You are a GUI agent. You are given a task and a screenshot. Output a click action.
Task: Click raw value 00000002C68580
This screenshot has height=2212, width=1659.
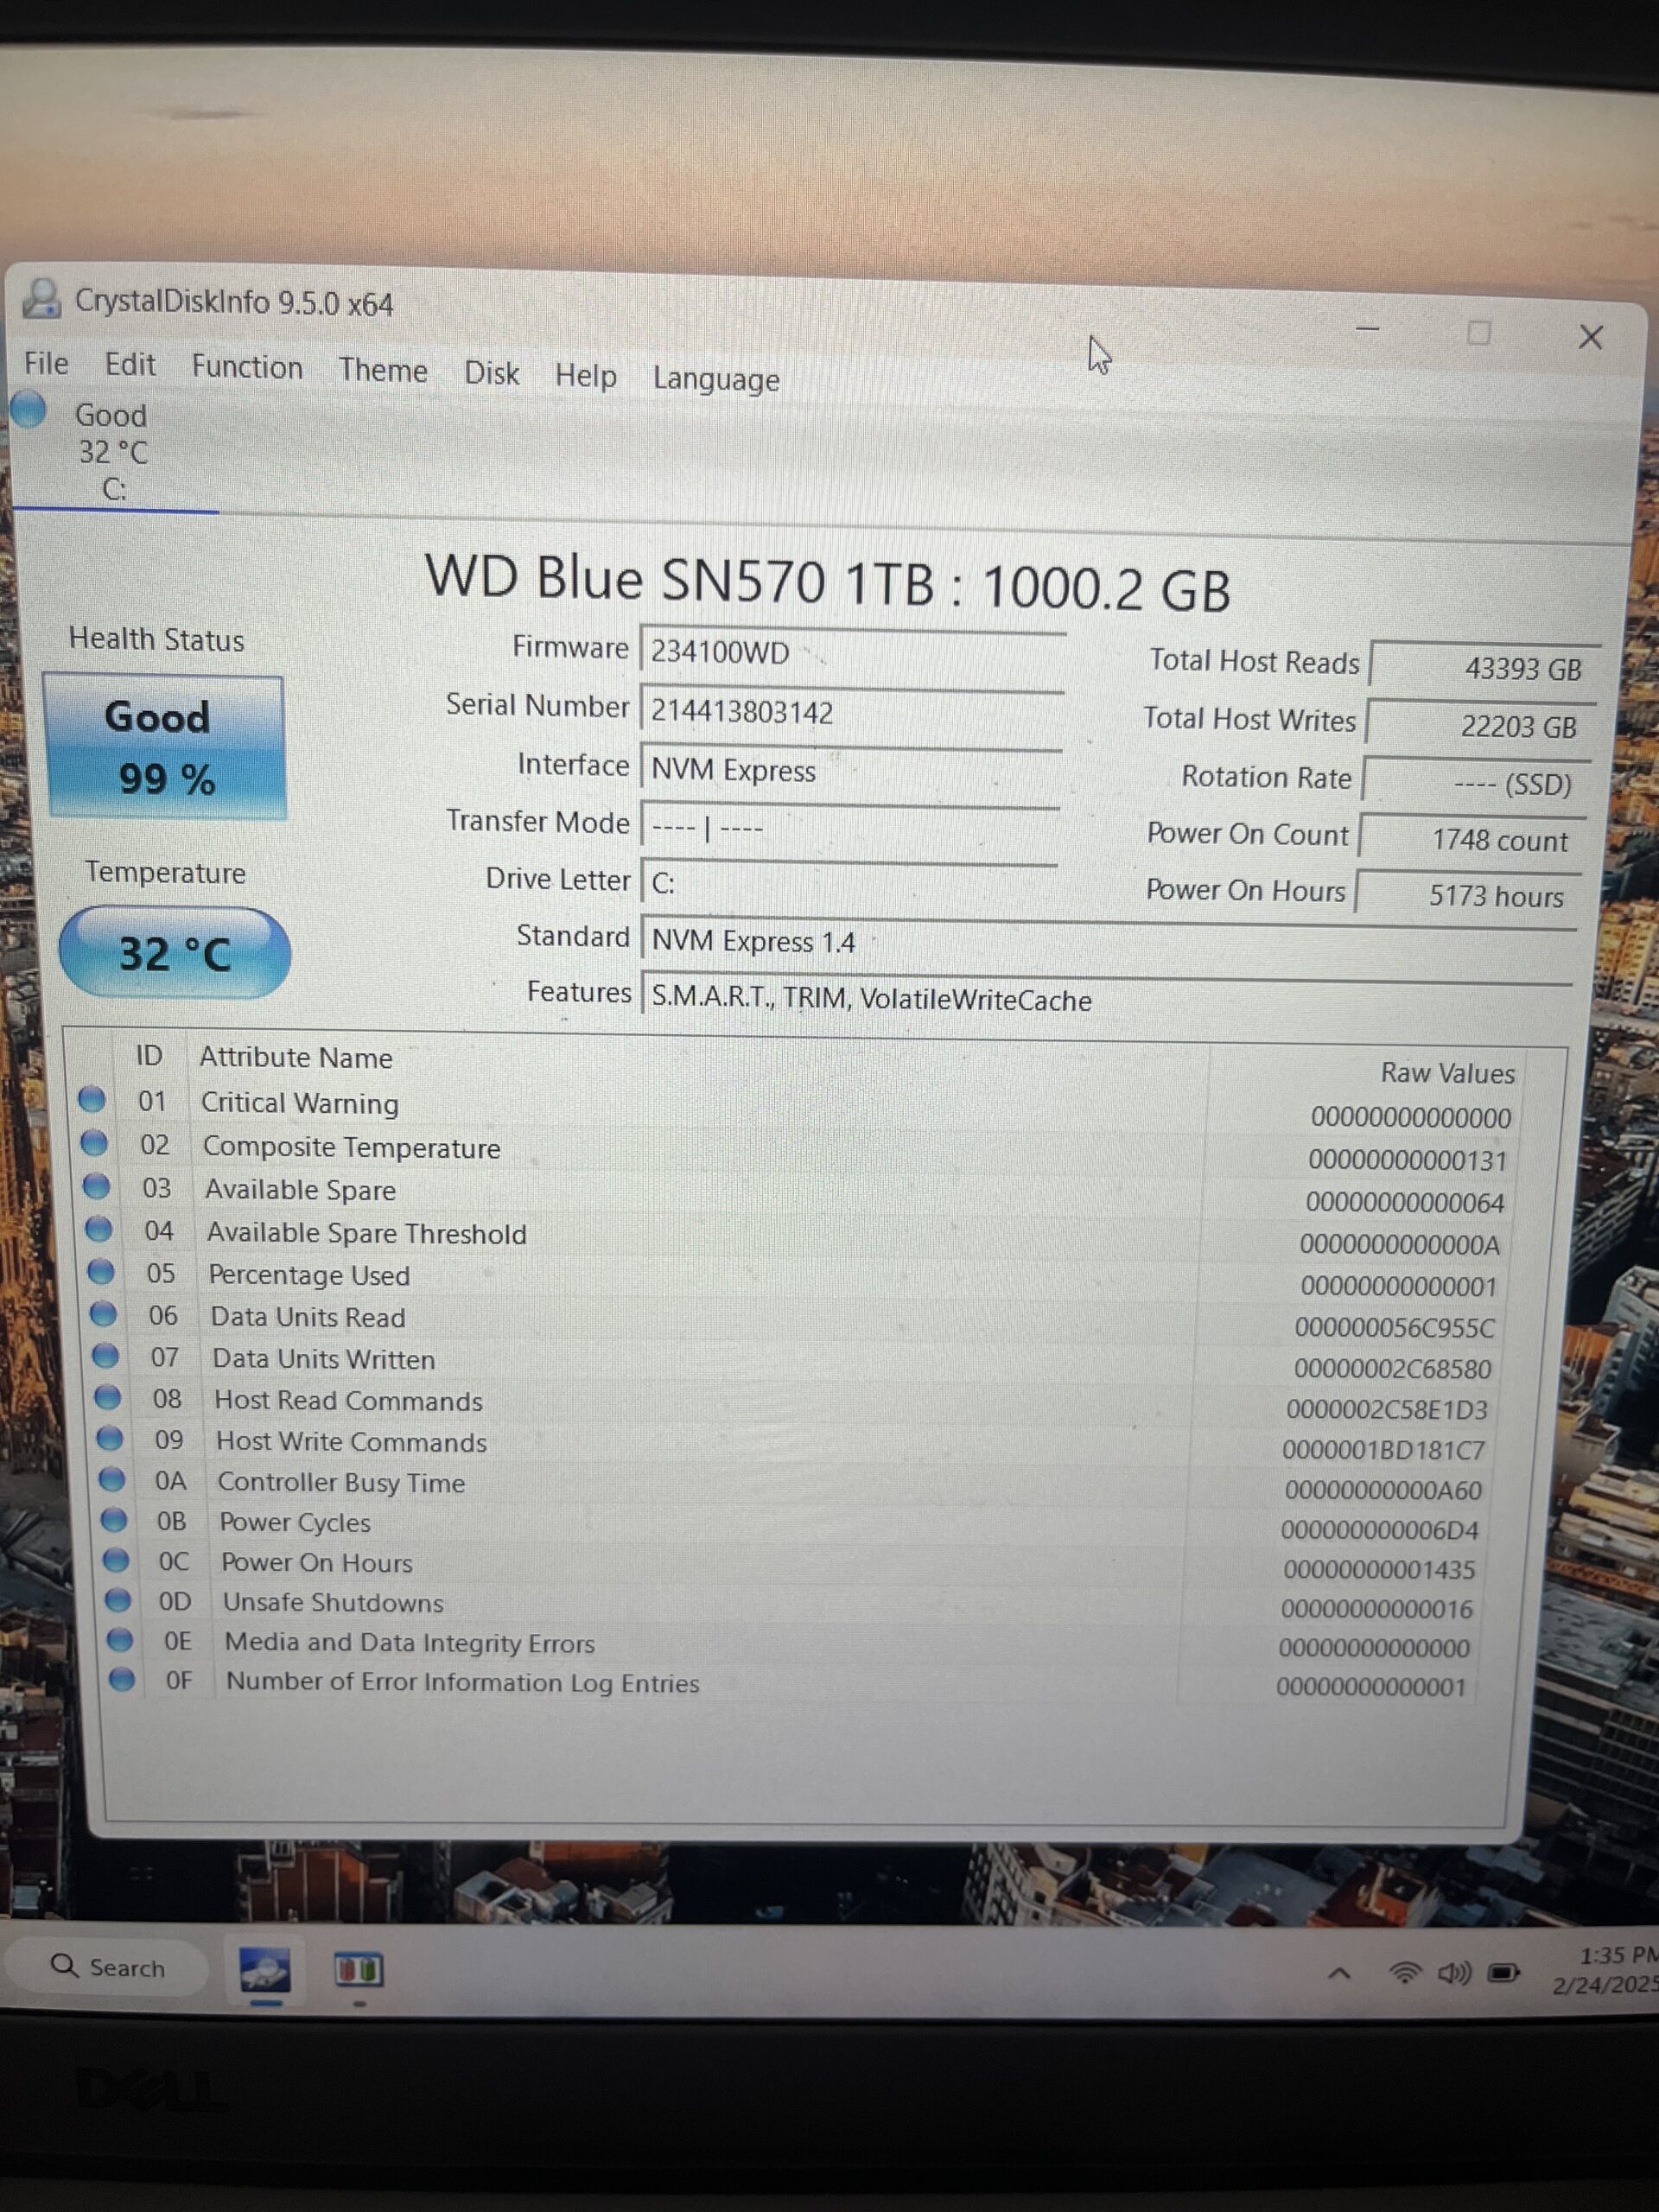[1391, 1369]
